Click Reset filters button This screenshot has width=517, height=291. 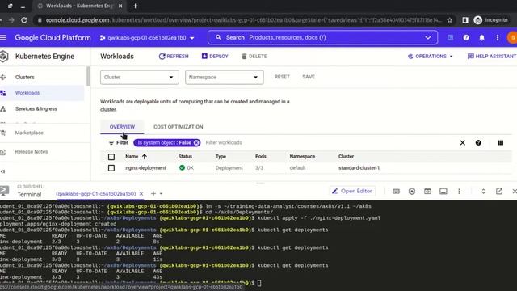282,77
